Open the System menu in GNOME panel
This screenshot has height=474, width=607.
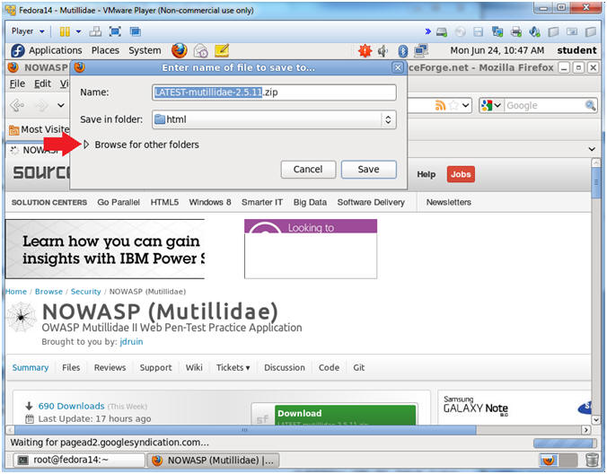pos(145,50)
